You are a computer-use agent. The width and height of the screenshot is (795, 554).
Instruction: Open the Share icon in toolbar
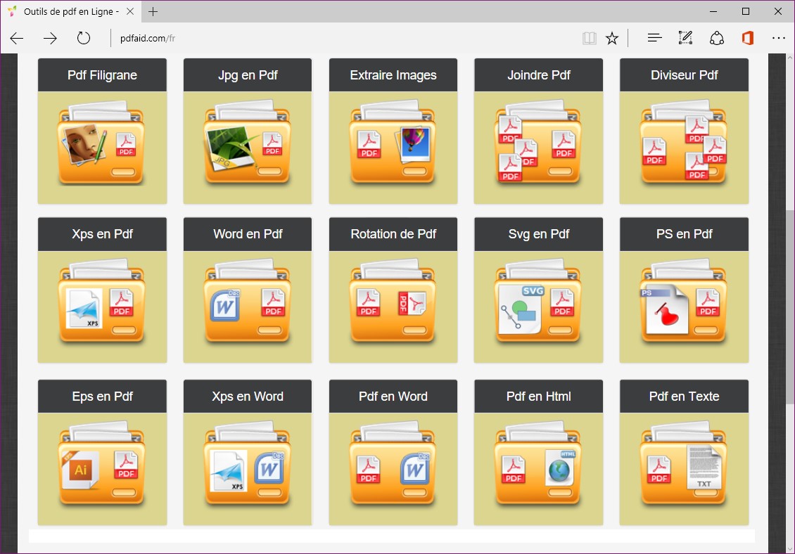[716, 38]
